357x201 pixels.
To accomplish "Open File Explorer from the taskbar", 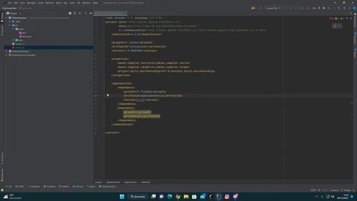I will tap(186, 197).
